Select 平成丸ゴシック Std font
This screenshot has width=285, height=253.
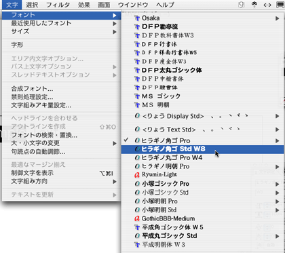click(203, 236)
